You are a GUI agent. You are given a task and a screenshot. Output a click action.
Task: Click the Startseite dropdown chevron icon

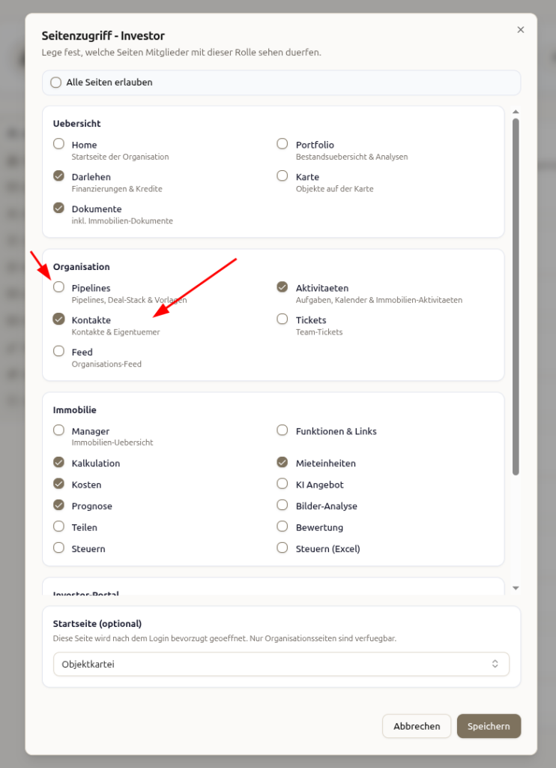pyautogui.click(x=495, y=664)
